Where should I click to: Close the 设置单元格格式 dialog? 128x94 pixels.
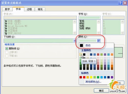pos(125,3)
